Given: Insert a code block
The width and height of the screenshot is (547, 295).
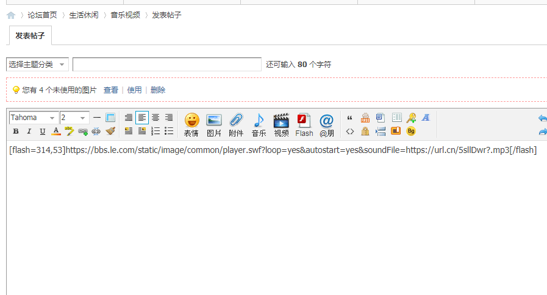Looking at the screenshot, I should tap(350, 132).
